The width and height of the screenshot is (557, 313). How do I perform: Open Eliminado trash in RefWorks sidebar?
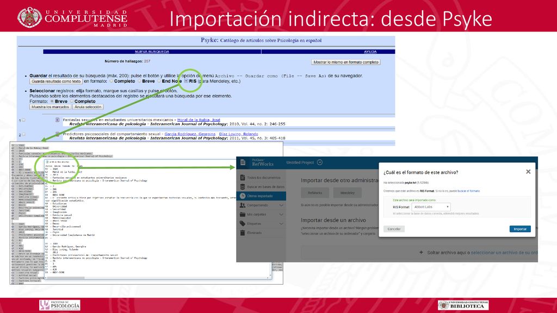tap(261, 233)
